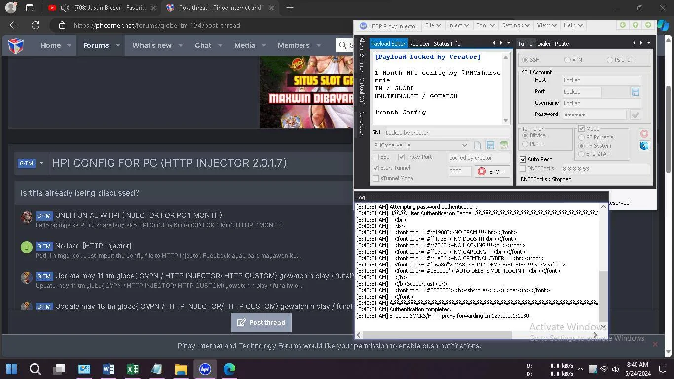This screenshot has width=674, height=379.
Task: Switch to the Dialer tab
Action: coord(544,44)
